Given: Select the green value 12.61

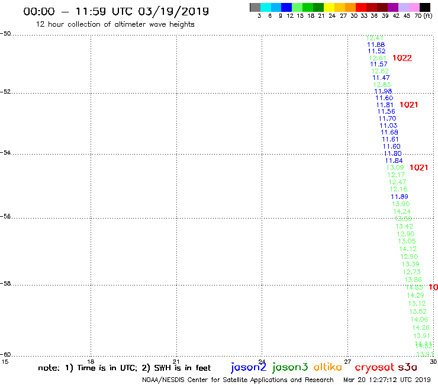Looking at the screenshot, I should (378, 58).
